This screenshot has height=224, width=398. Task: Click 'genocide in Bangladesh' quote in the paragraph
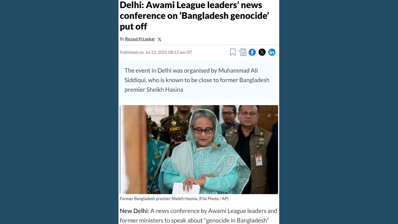tap(236, 221)
